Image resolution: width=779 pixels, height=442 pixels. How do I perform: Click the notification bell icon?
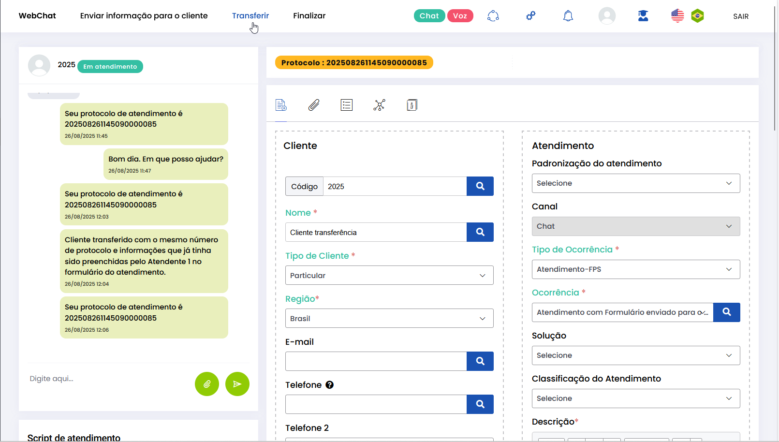coord(568,16)
